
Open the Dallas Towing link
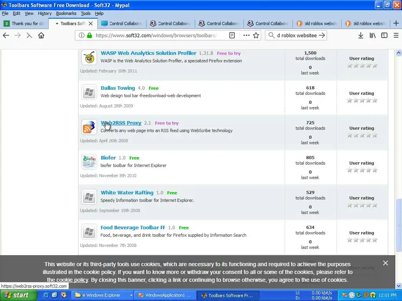click(x=118, y=88)
